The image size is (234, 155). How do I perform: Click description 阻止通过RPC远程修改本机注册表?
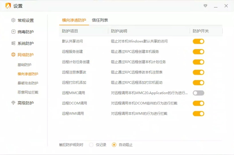click(x=137, y=72)
